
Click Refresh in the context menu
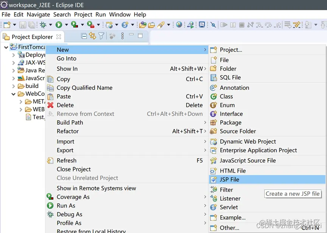point(127,161)
